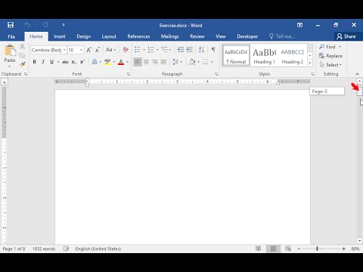Align text right
The height and width of the screenshot is (272, 363).
coord(155,62)
